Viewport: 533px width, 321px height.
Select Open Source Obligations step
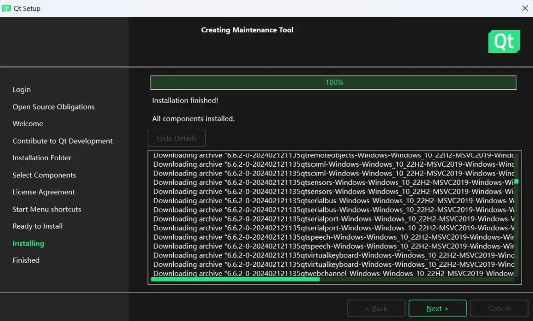click(x=53, y=107)
